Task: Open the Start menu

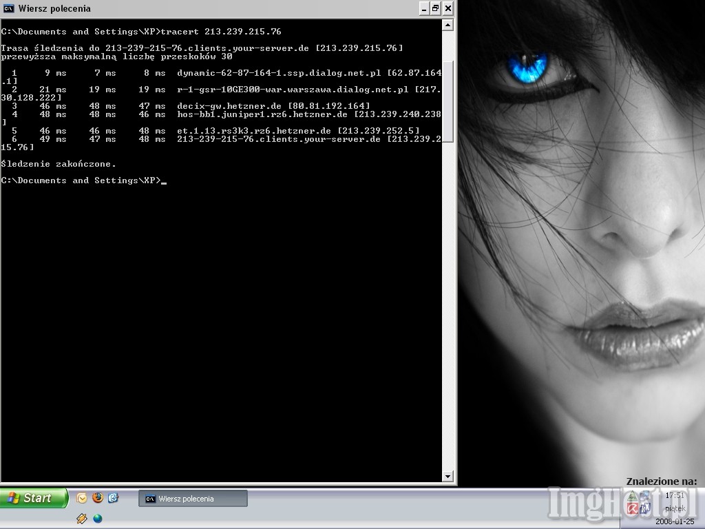Action: pyautogui.click(x=34, y=498)
